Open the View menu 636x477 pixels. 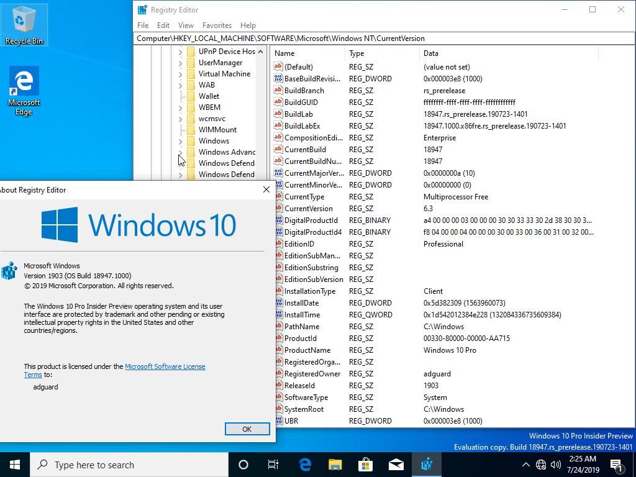click(186, 25)
